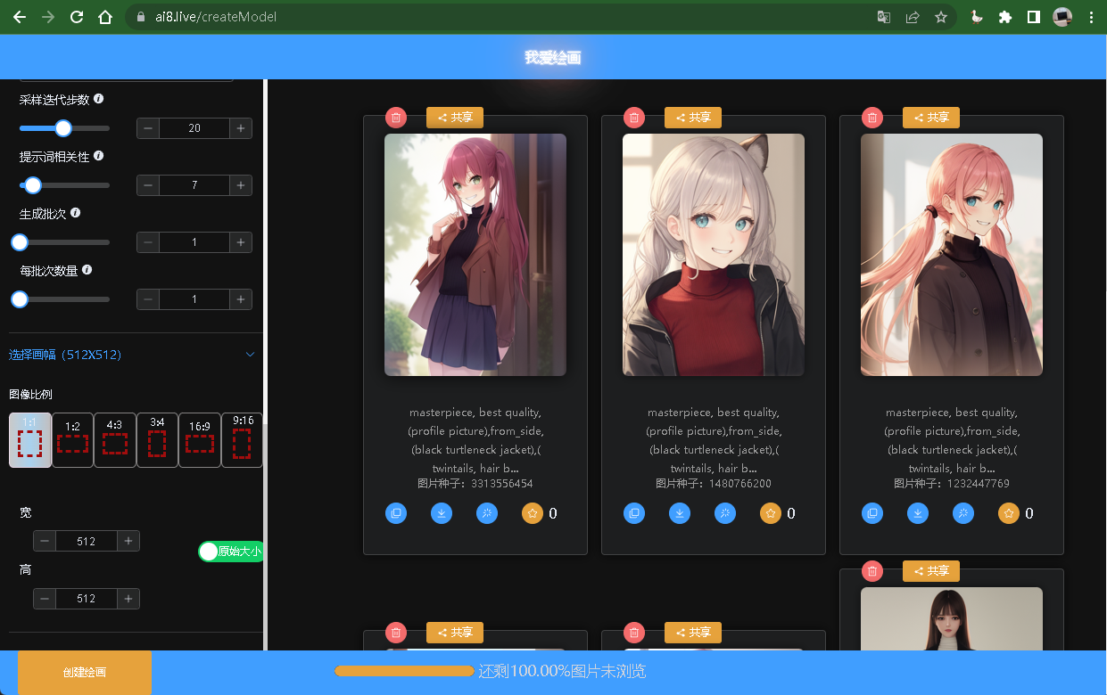1107x695 pixels.
Task: Download image with seed 1480766200
Action: (680, 513)
